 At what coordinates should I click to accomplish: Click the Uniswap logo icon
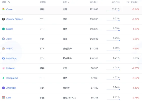(x=3, y=68)
